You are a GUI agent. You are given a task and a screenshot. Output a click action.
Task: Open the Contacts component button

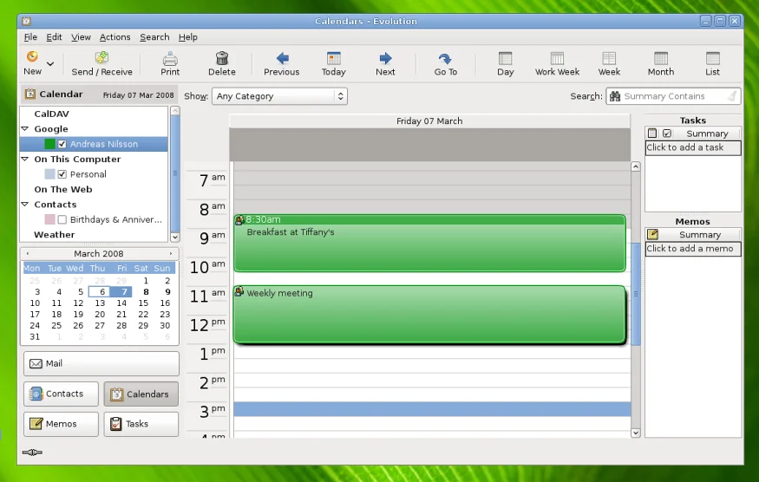[57, 394]
